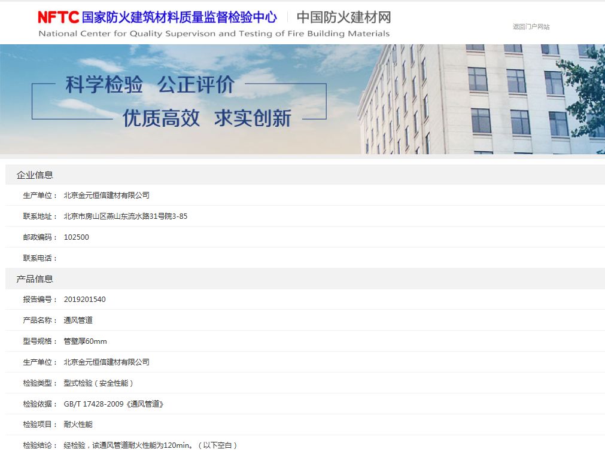Open the 中国防火建材网 header link
605x455 pixels.
coord(343,17)
